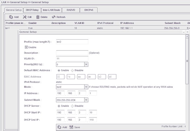Image resolution: width=190 pixels, height=131 pixels.
Task: Click the Add icon in top toolbar
Action: coord(11,17)
